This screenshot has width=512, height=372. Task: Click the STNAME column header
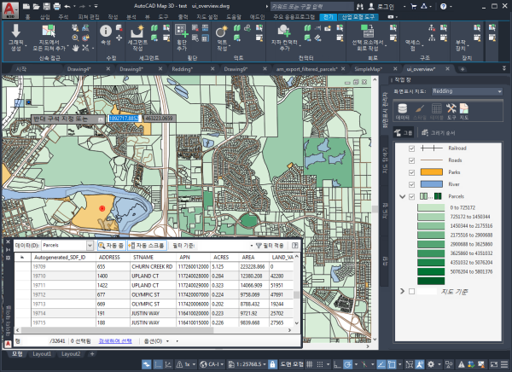click(x=143, y=256)
